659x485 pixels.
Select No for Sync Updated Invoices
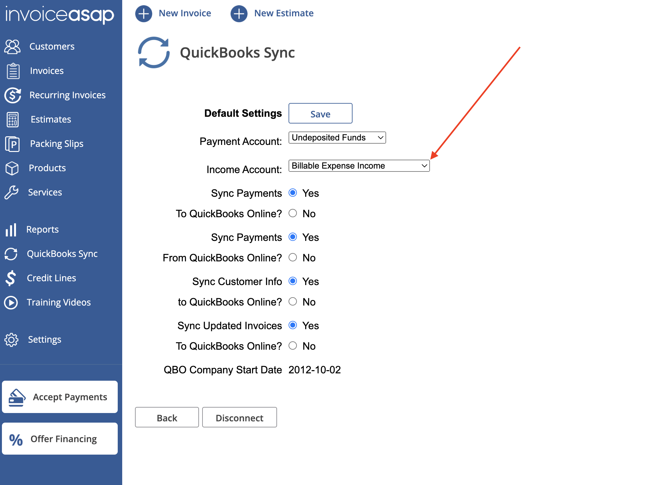tap(293, 346)
